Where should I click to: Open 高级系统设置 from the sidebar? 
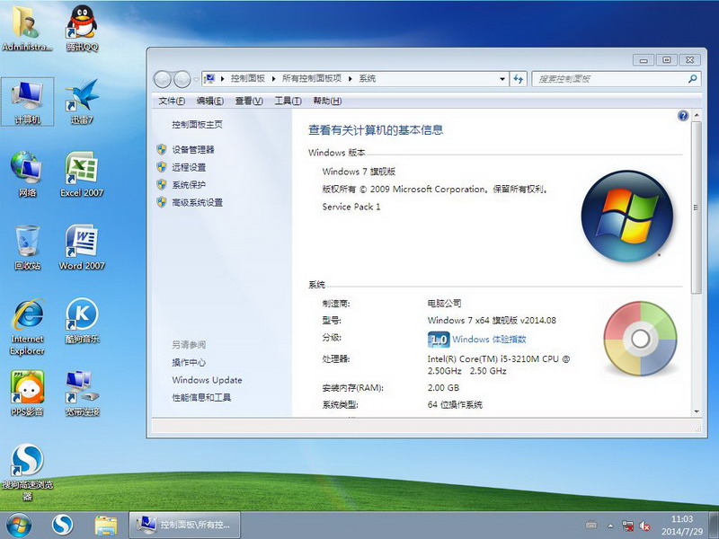[197, 203]
